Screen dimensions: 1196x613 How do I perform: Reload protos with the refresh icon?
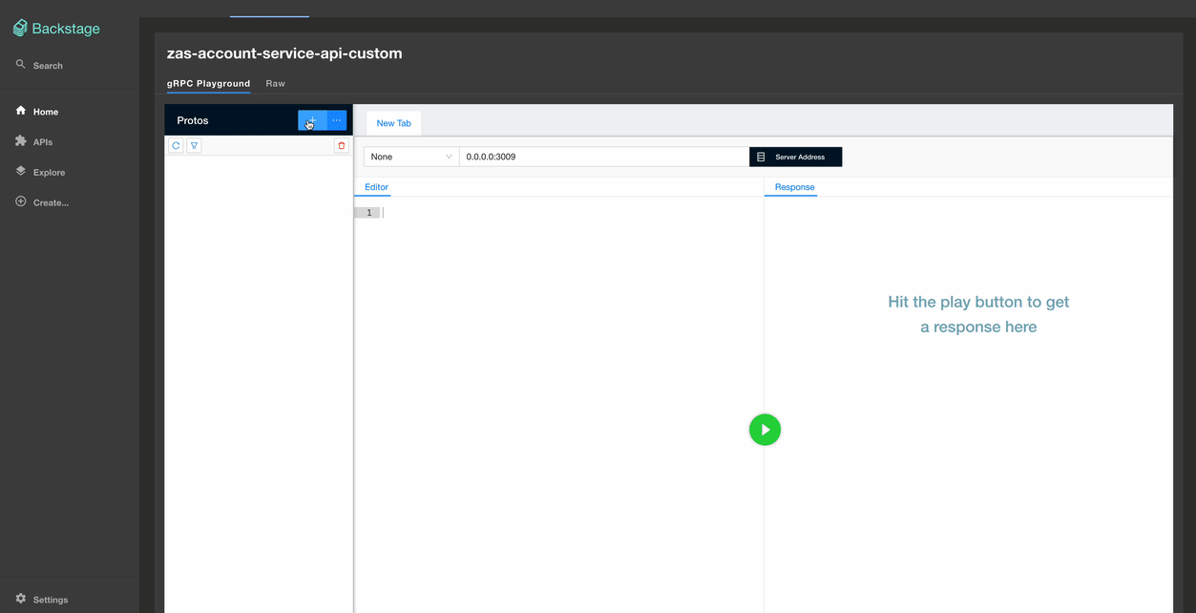(176, 145)
